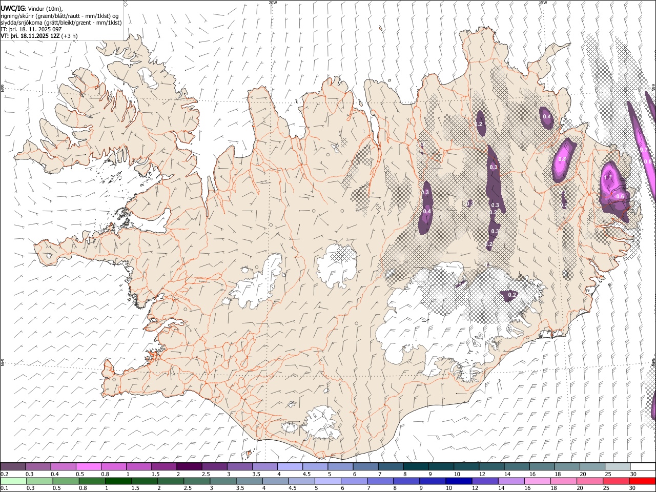The width and height of the screenshot is (656, 492).
Task: Click the '0.1' label under the lower legend
Action: [4, 488]
